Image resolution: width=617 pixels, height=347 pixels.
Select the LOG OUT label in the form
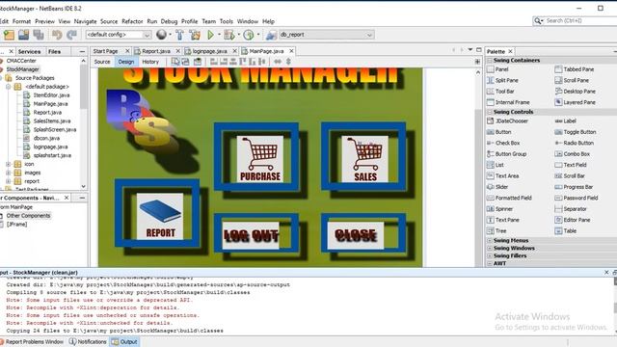tap(251, 235)
